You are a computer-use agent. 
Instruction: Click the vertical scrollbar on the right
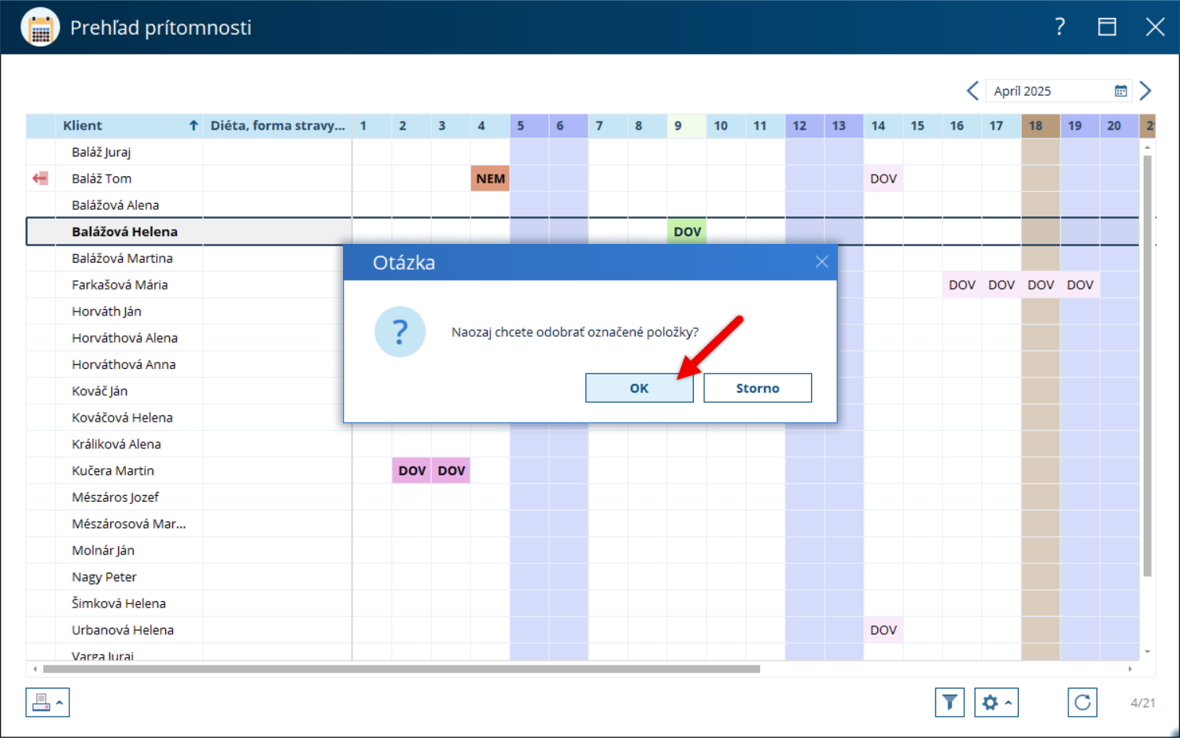point(1147,366)
